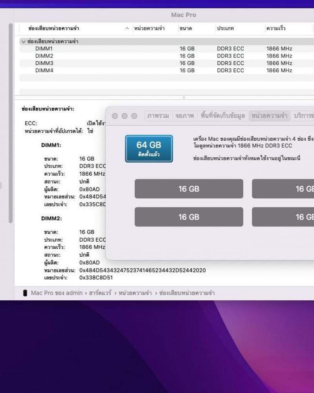Click the 0x80AD manufacturer value under DIMM2
Screen dimensions: 314x393
[x=89, y=263]
